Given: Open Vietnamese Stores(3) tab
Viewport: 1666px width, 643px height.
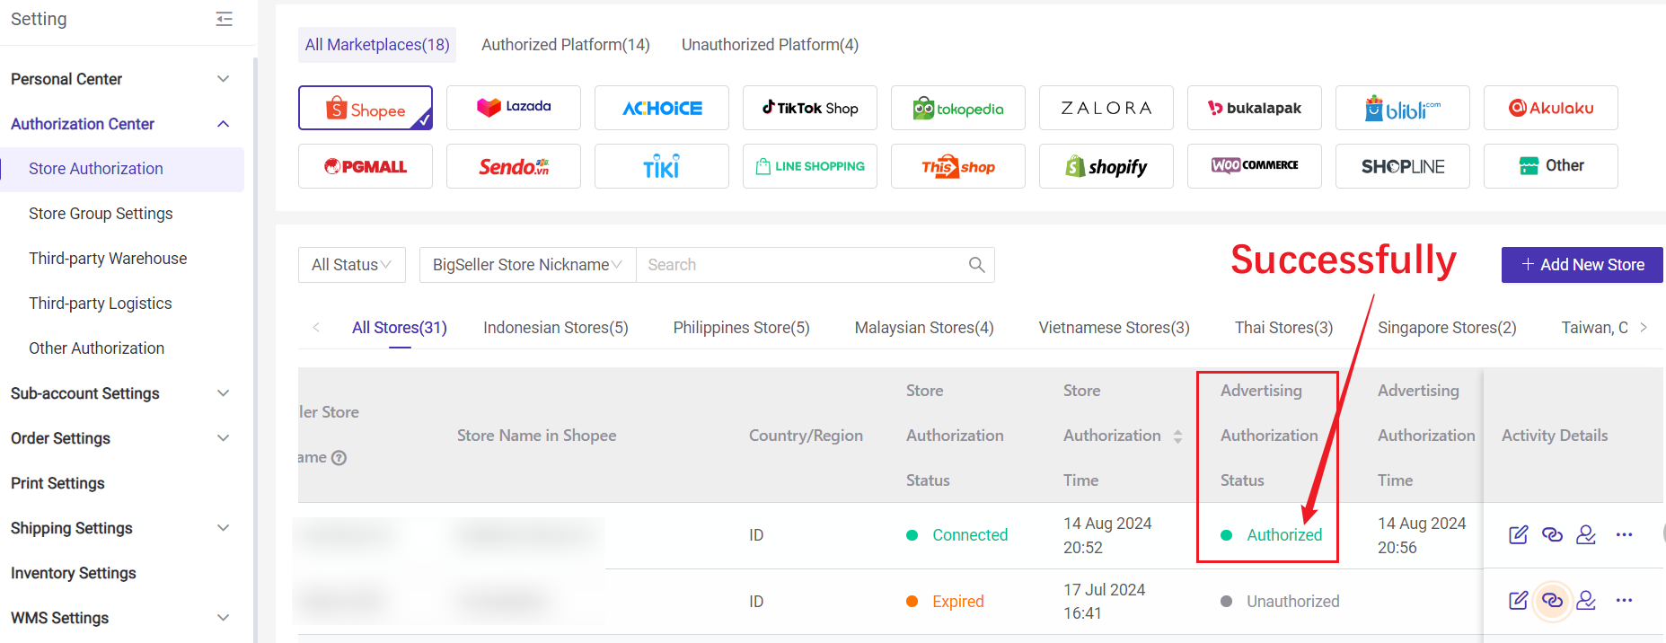Looking at the screenshot, I should [1115, 328].
